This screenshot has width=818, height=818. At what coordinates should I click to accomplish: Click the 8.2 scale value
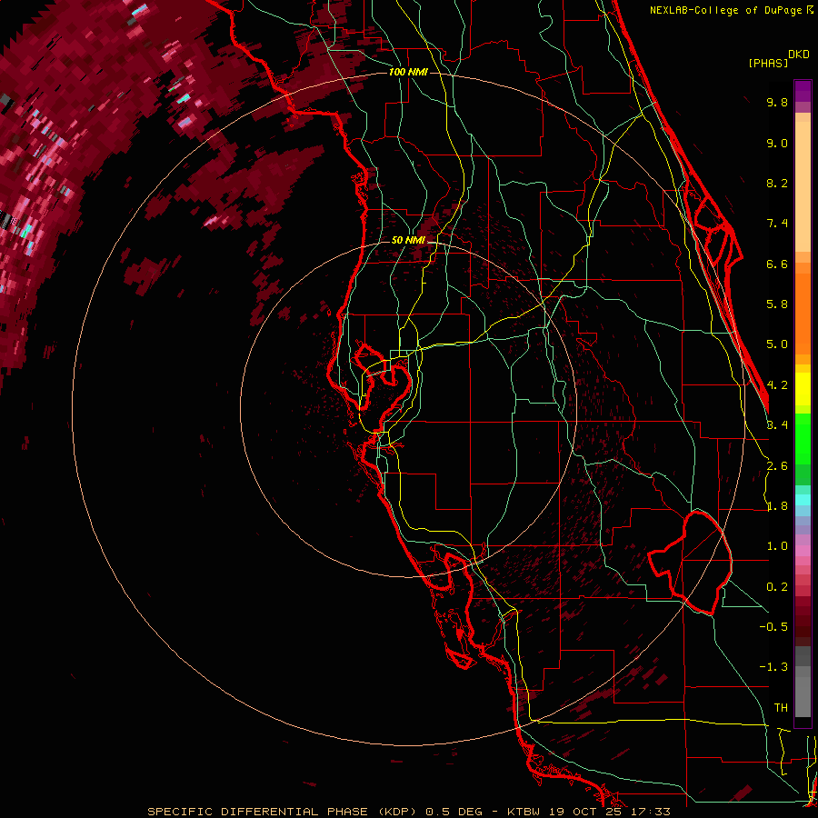click(x=777, y=183)
